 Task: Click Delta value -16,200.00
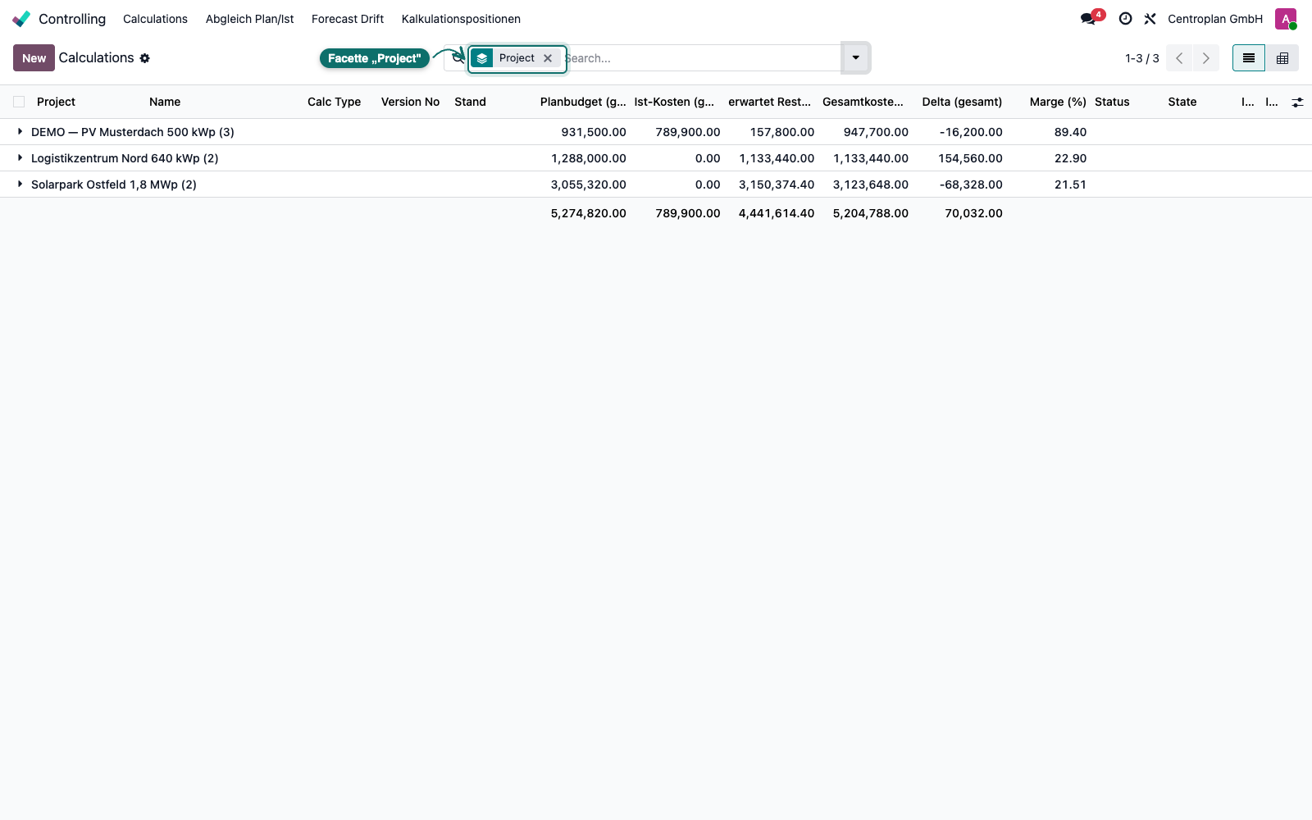(971, 132)
